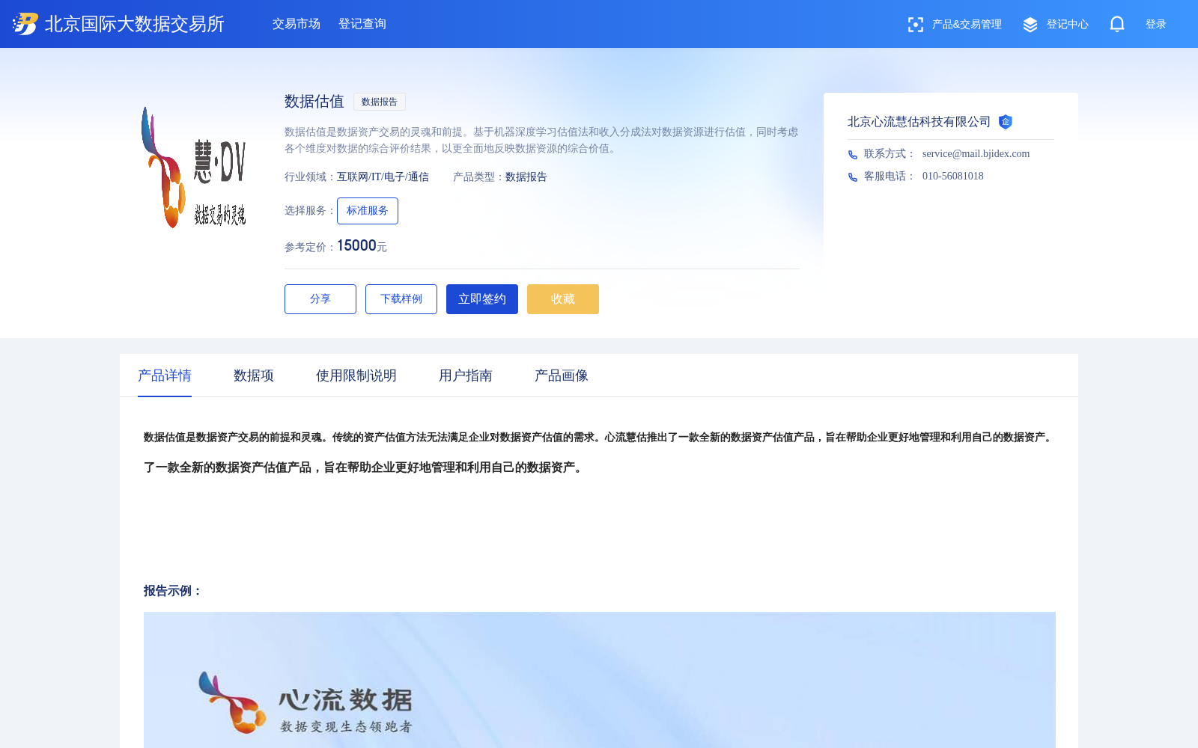Open the 交易市场 menu
Viewport: 1198px width, 748px height.
coord(297,24)
